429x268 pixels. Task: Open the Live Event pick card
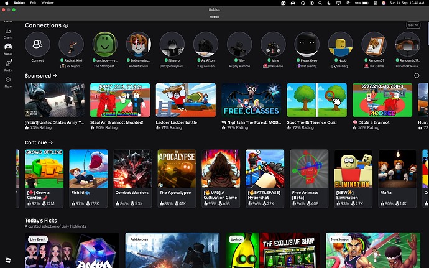coord(72,250)
